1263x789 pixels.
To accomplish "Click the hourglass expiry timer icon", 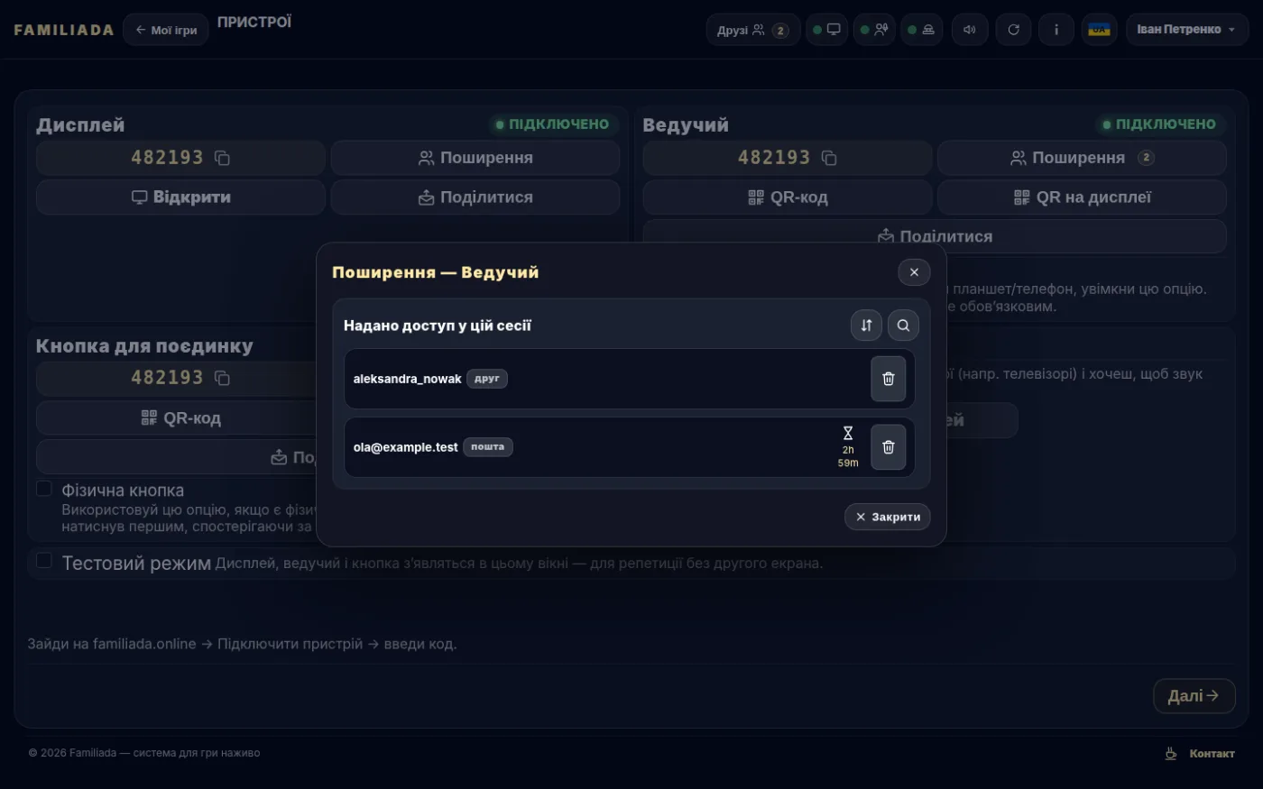I will (848, 434).
